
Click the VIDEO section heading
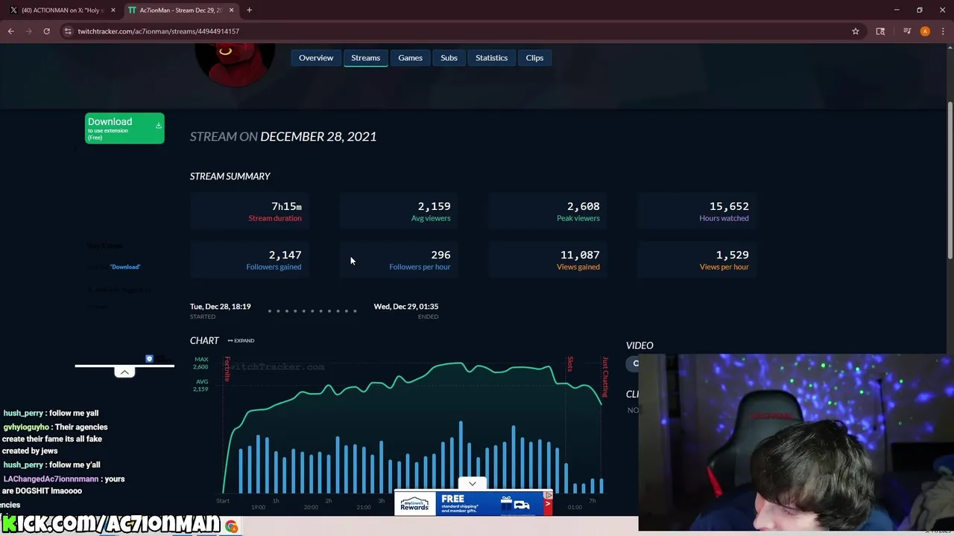639,345
